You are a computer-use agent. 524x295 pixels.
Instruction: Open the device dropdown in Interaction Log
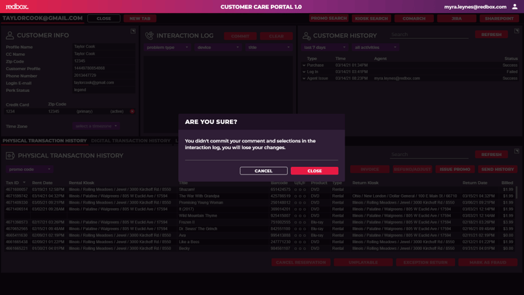click(x=218, y=48)
